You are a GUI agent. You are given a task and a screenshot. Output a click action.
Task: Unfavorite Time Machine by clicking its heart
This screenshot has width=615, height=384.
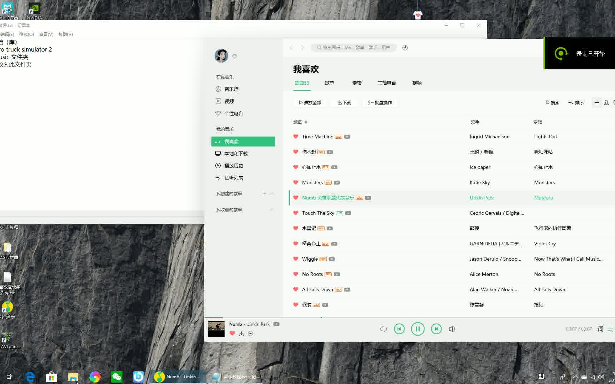click(x=296, y=137)
